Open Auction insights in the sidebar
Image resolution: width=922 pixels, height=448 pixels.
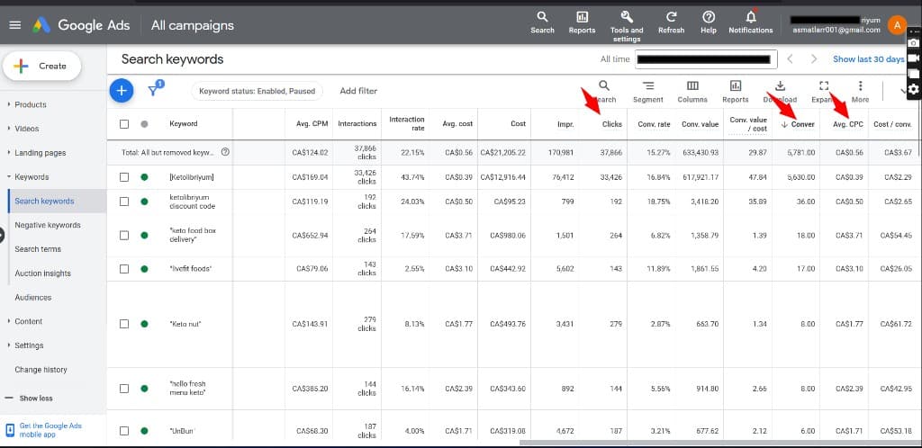pyautogui.click(x=42, y=273)
